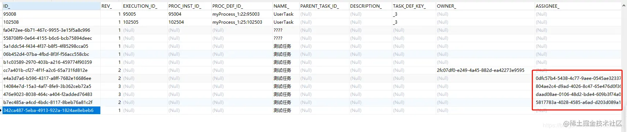Select PROC_DEF_ID_ cell myProcess_1:22:95003
The image size is (627, 132).
242,14
